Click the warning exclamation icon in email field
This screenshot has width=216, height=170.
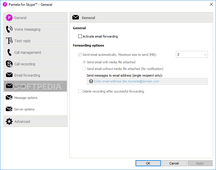[91, 81]
